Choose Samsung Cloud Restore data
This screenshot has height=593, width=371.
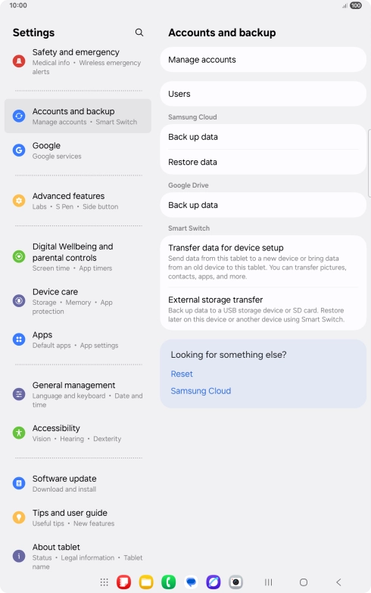tap(263, 162)
